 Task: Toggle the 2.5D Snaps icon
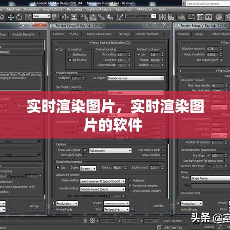point(84,17)
